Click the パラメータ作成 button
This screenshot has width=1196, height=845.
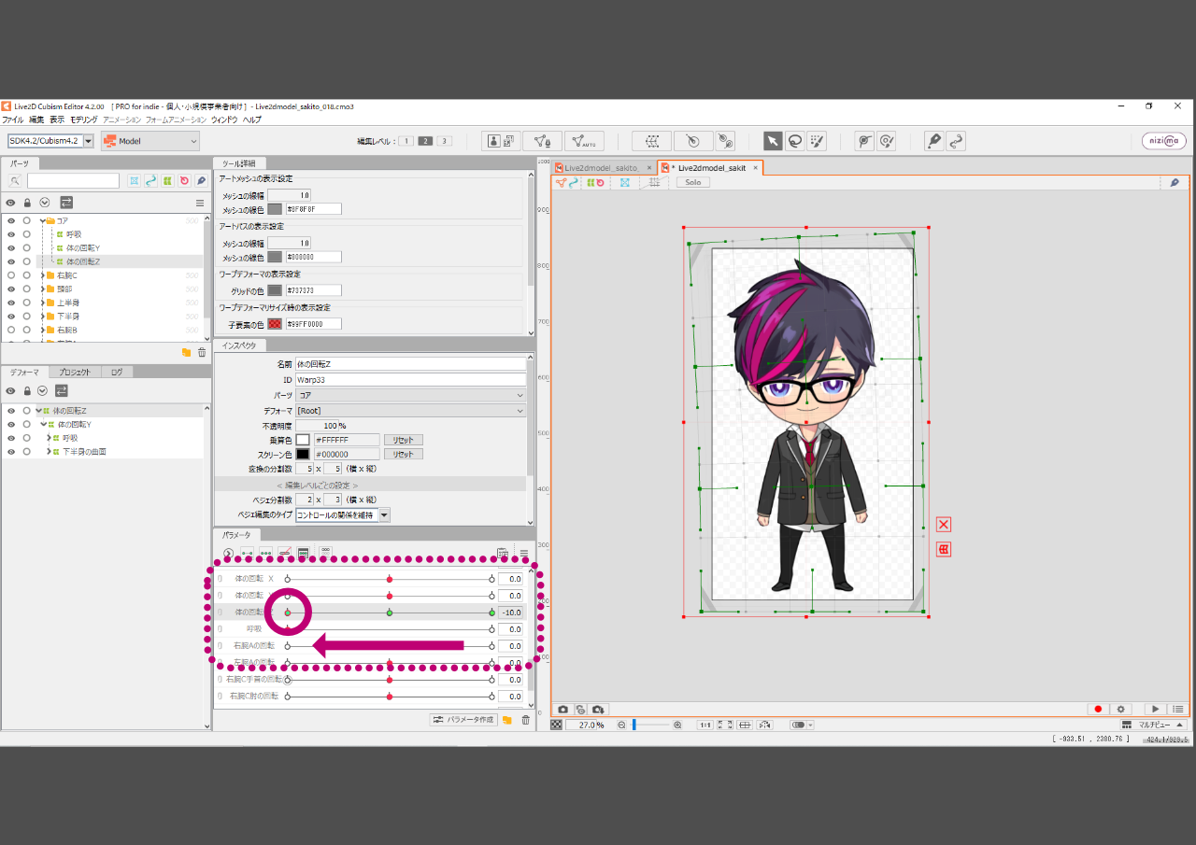(463, 720)
